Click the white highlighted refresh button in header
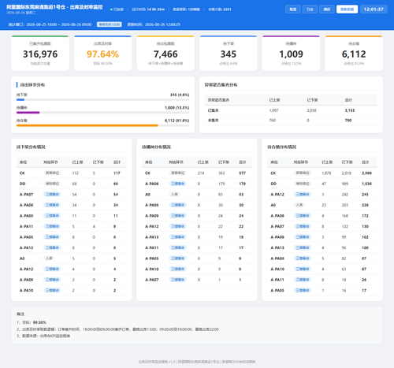The height and width of the screenshot is (368, 394). coord(347,9)
